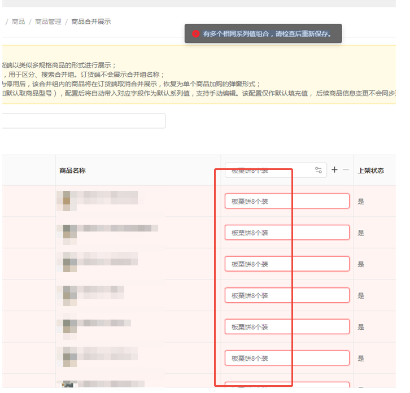Click the red error icon in toast
Screen dimensions: 410x393
[x=195, y=34]
